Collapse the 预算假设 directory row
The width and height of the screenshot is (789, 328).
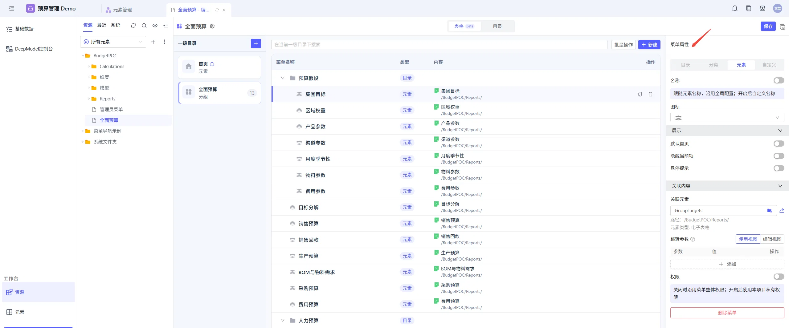point(282,78)
